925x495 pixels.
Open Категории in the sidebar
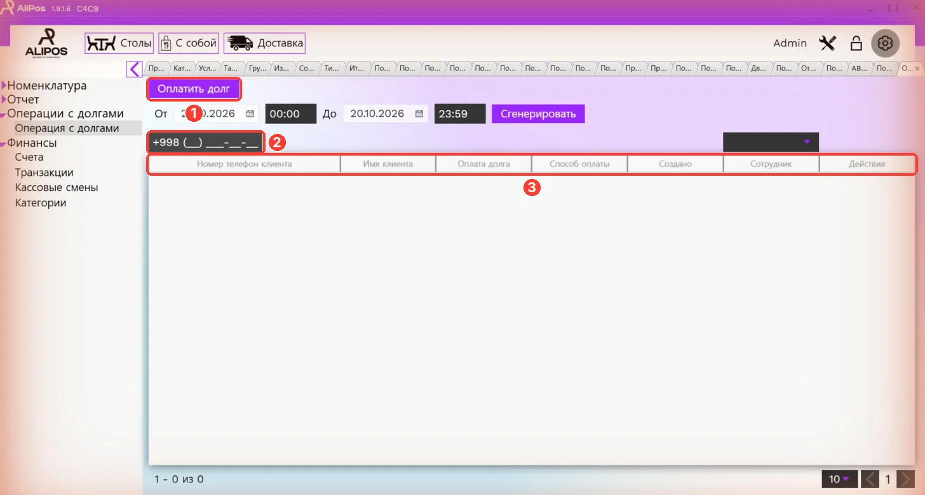tap(41, 202)
